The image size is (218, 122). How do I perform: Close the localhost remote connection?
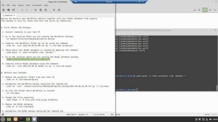(x=143, y=2)
